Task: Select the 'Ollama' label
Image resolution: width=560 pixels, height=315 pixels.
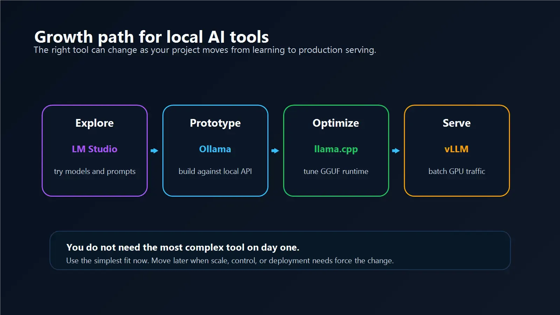Action: (x=215, y=149)
